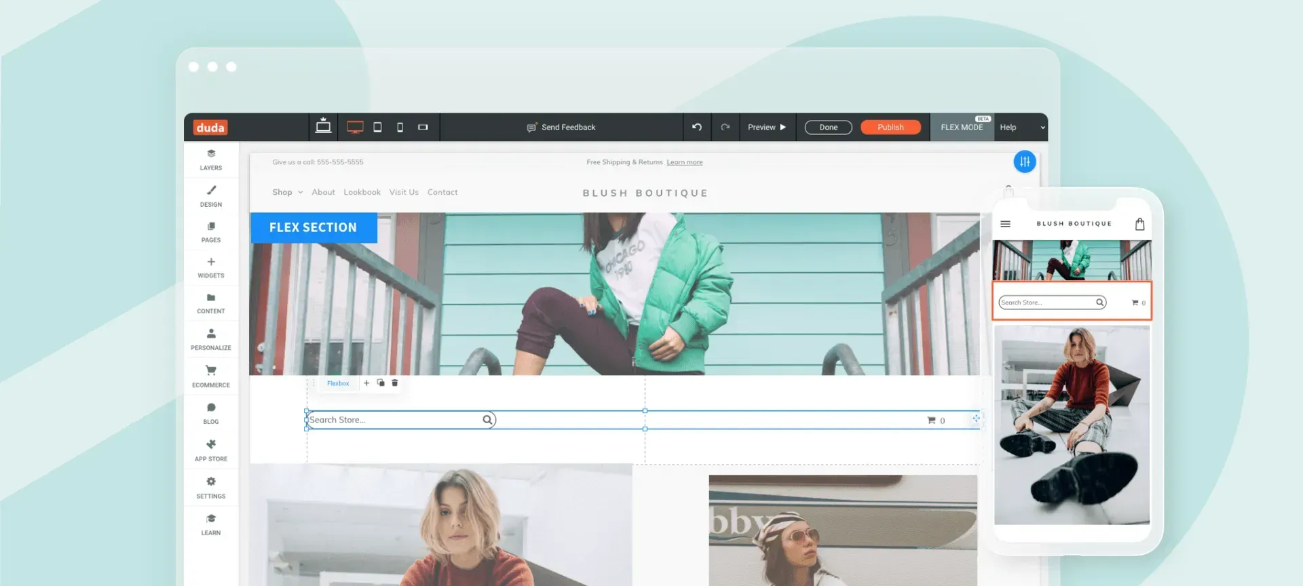The width and height of the screenshot is (1303, 586).
Task: Open the Pages panel
Action: pyautogui.click(x=211, y=232)
